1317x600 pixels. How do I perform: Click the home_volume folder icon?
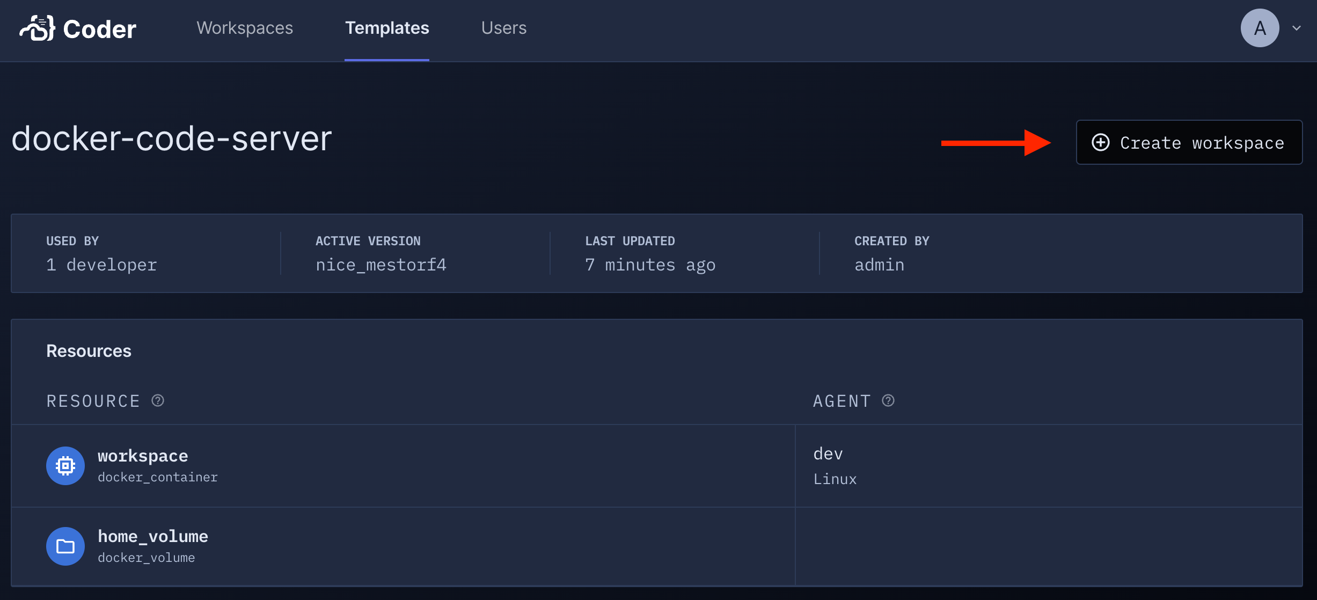[x=65, y=546]
